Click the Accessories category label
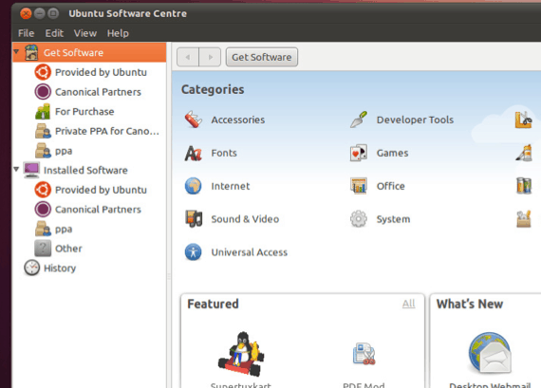This screenshot has width=541, height=388. [238, 120]
